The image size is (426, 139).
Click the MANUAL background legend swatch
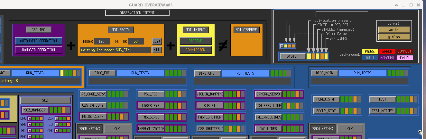pyautogui.click(x=404, y=58)
